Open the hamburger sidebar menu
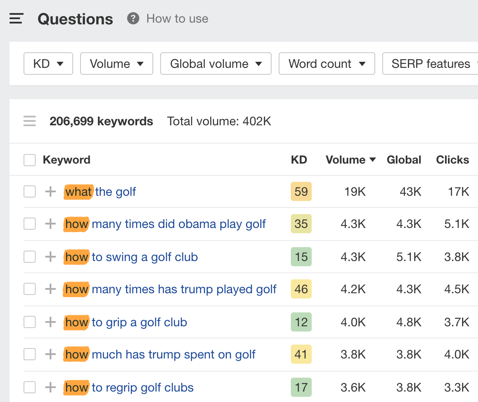478x402 pixels. click(x=16, y=19)
